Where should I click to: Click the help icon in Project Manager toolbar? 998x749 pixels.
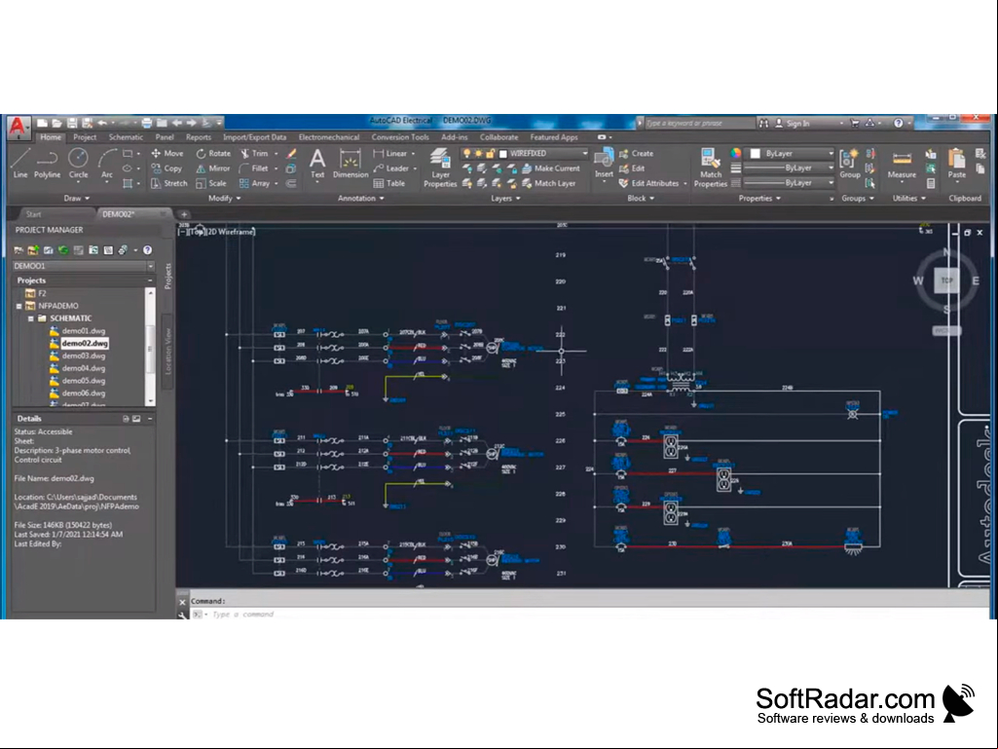(x=148, y=250)
